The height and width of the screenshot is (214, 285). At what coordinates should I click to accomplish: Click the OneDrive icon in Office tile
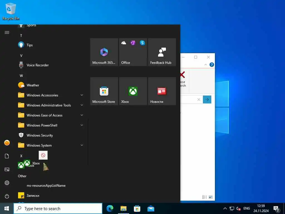[124, 43]
